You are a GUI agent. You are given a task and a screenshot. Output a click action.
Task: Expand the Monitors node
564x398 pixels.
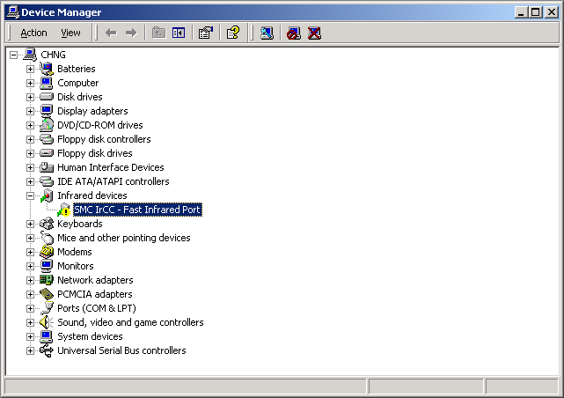pos(30,266)
